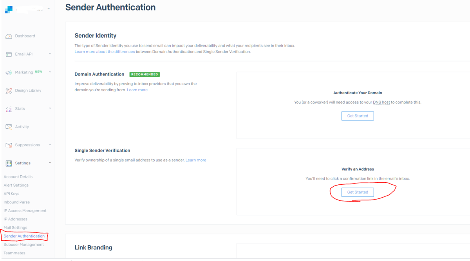Click the Marketing megaphone icon
The height and width of the screenshot is (261, 470).
9,73
